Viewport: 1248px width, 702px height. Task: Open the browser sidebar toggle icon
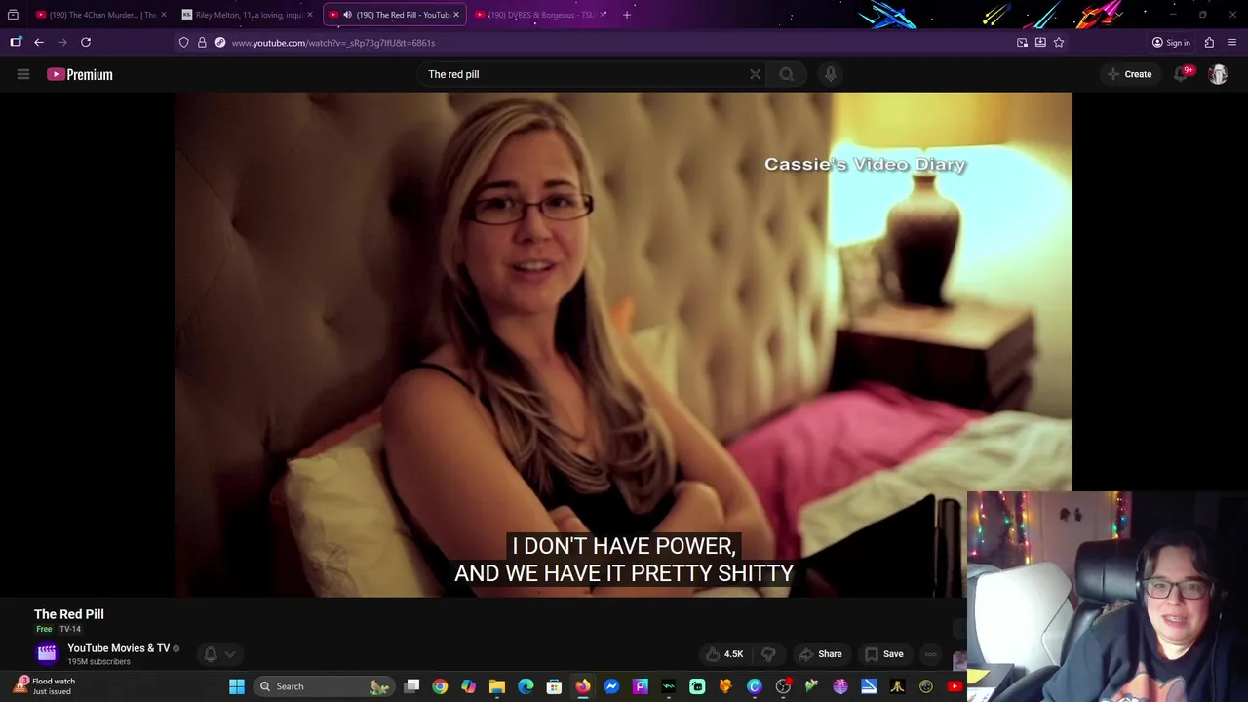point(16,42)
